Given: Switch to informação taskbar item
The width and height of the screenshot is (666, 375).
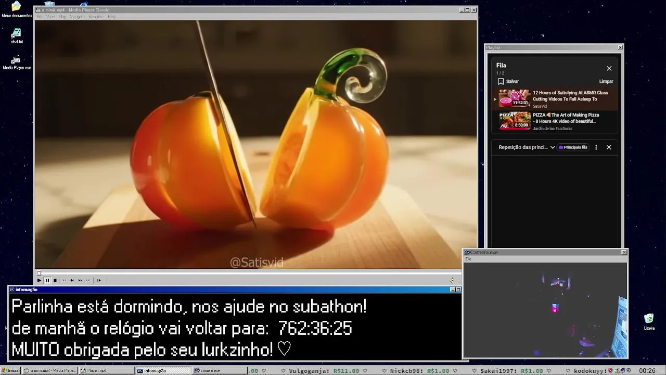Looking at the screenshot, I should point(163,370).
